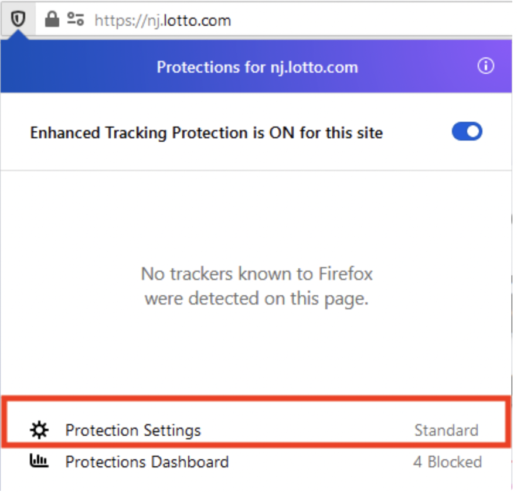The width and height of the screenshot is (517, 492).
Task: Click the info icon in the Protections header
Action: click(x=486, y=67)
